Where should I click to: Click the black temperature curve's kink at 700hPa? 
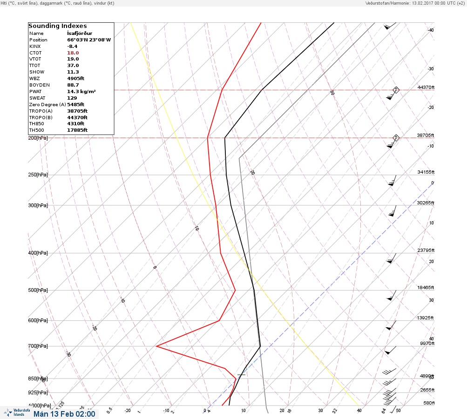pyautogui.click(x=260, y=346)
